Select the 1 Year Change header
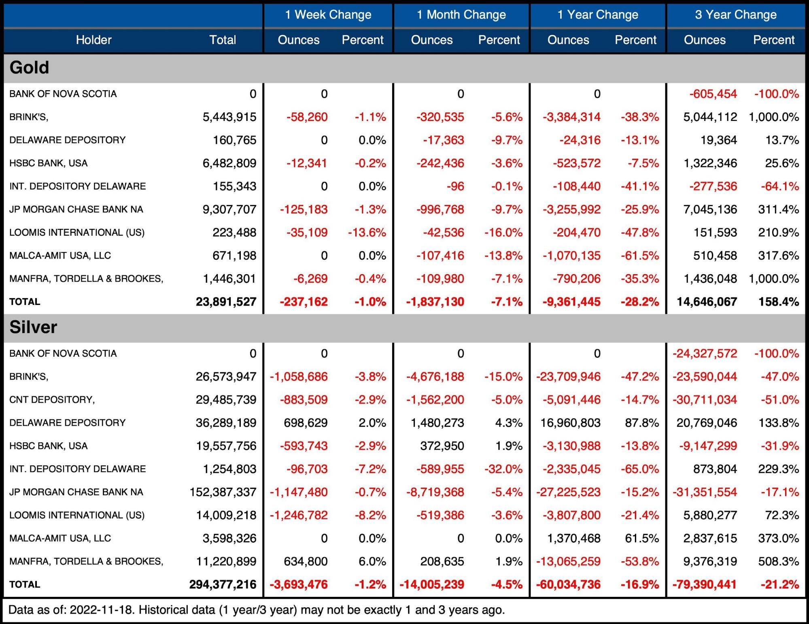 click(597, 15)
